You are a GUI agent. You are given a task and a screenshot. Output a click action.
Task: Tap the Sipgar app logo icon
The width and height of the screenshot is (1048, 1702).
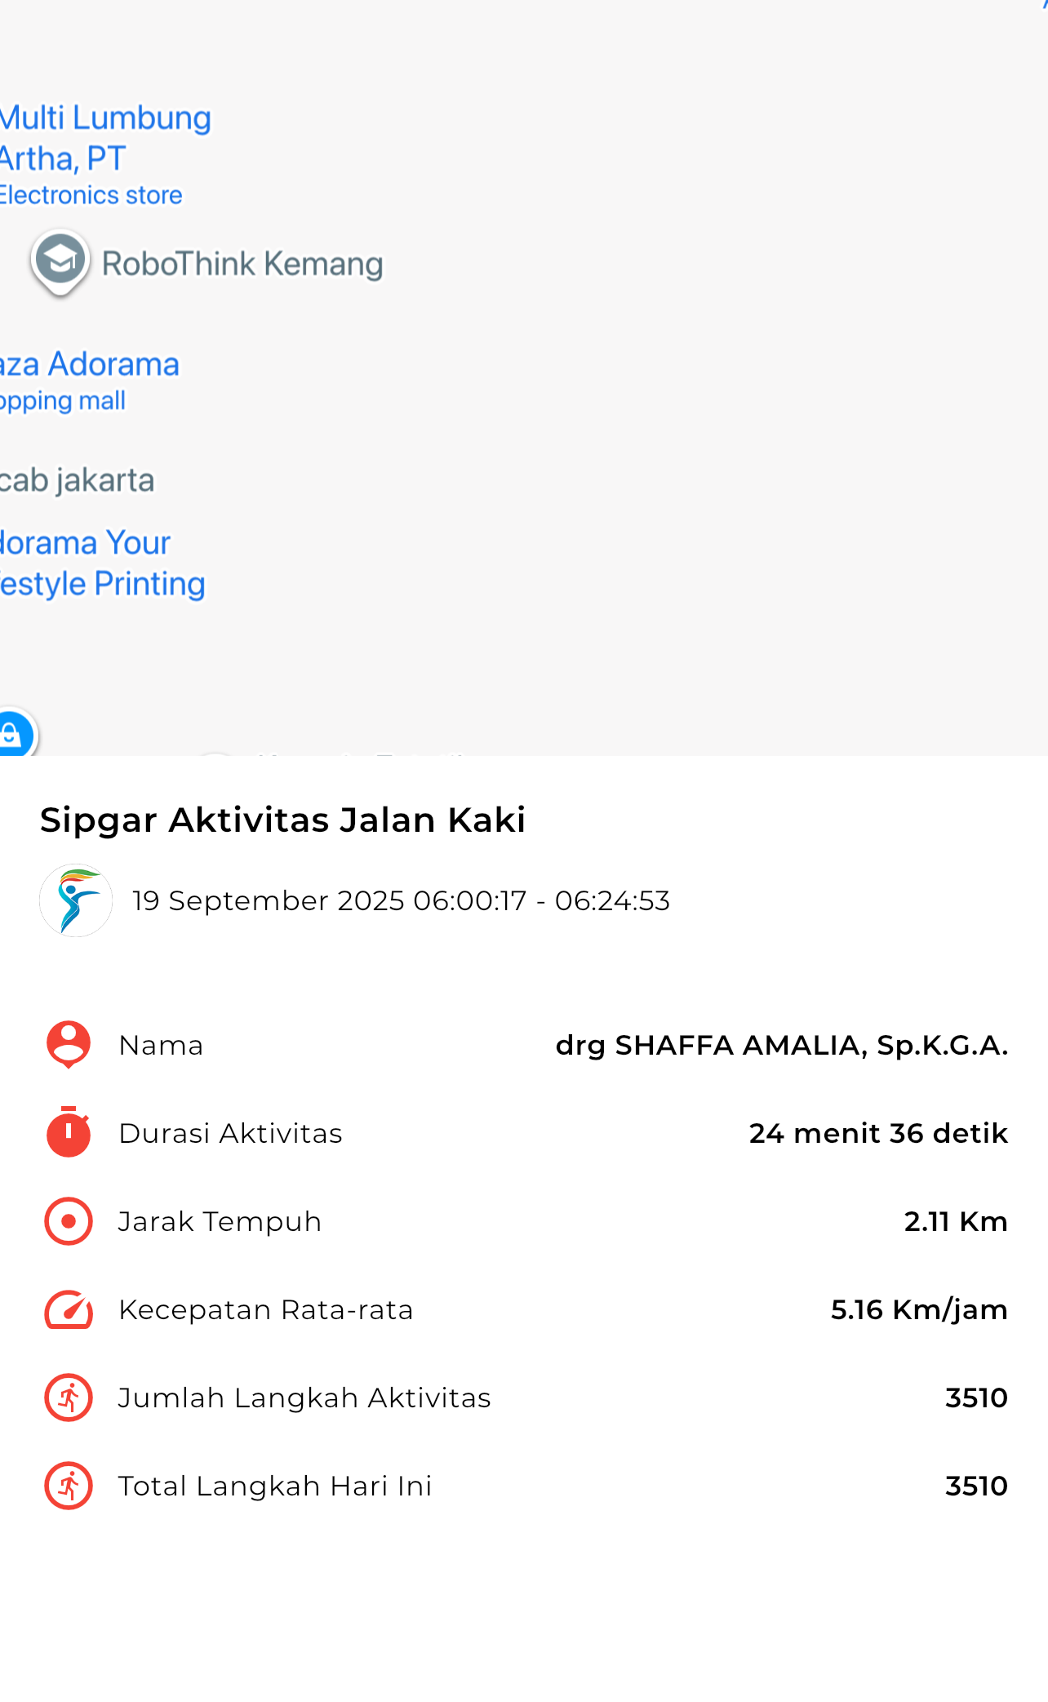coord(76,900)
